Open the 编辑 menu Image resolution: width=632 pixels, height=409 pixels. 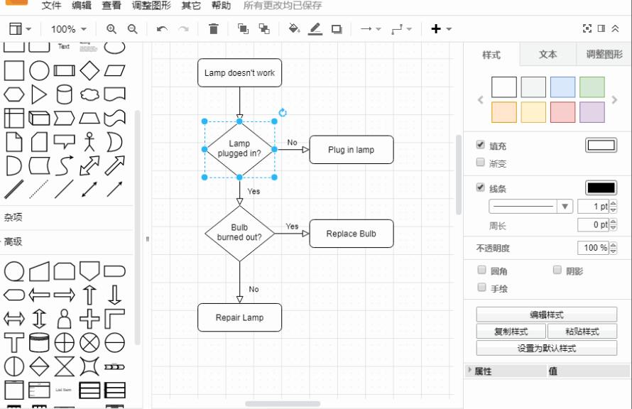pos(82,6)
